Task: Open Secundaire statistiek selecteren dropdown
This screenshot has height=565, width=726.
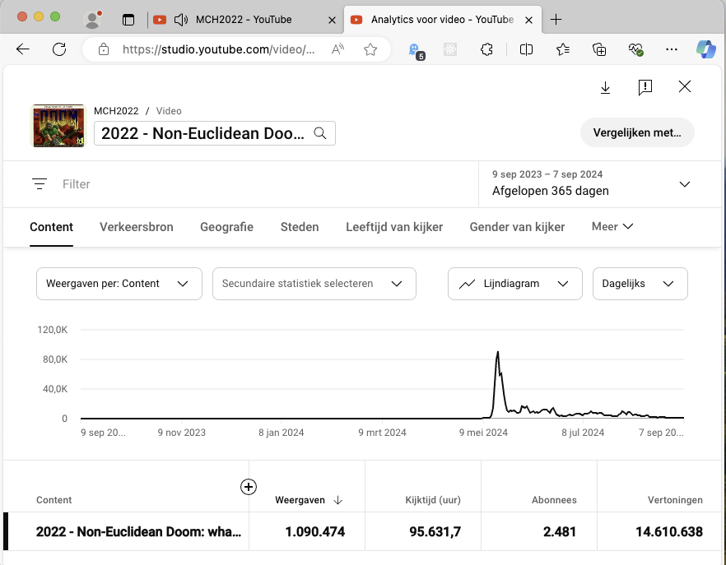Action: point(314,284)
